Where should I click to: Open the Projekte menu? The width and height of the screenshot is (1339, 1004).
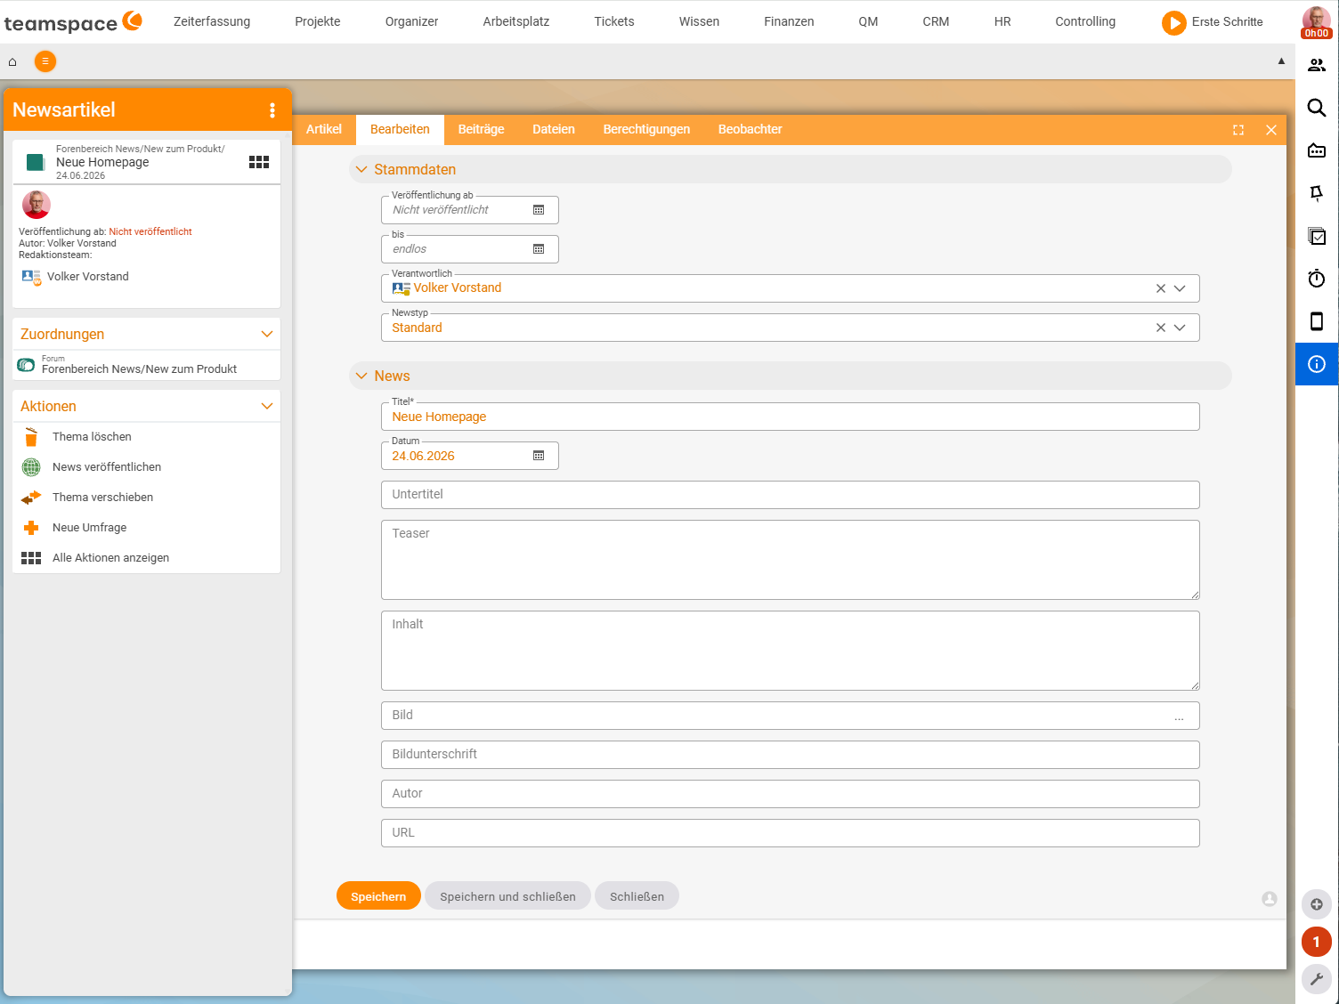click(x=318, y=21)
